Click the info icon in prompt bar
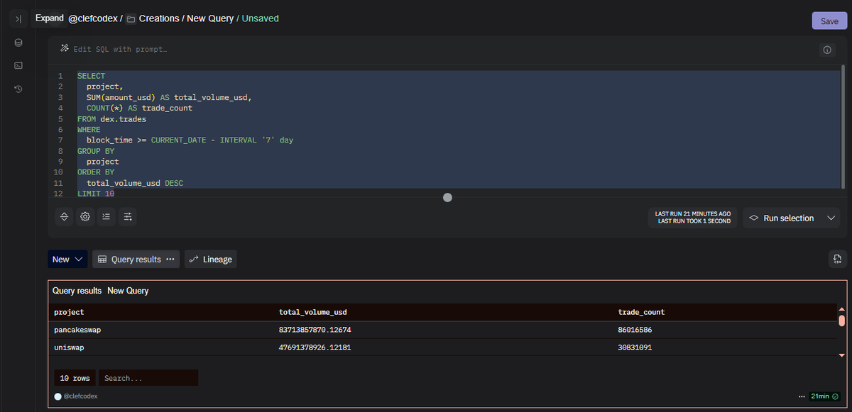852x412 pixels. coord(827,50)
